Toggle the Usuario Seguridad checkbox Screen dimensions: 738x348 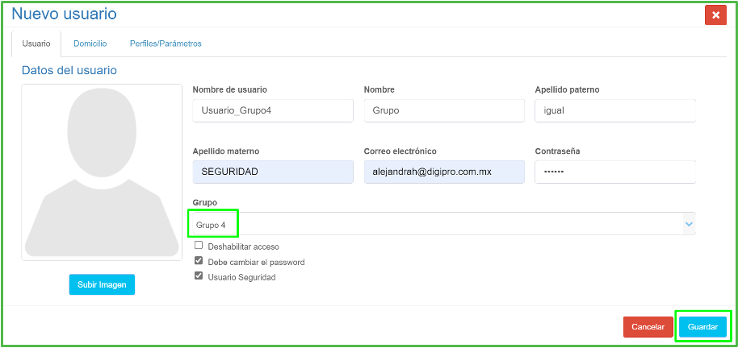point(199,275)
